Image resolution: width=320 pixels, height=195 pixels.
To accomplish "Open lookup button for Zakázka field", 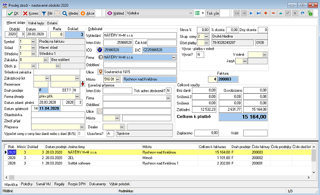I will click(x=45, y=60).
